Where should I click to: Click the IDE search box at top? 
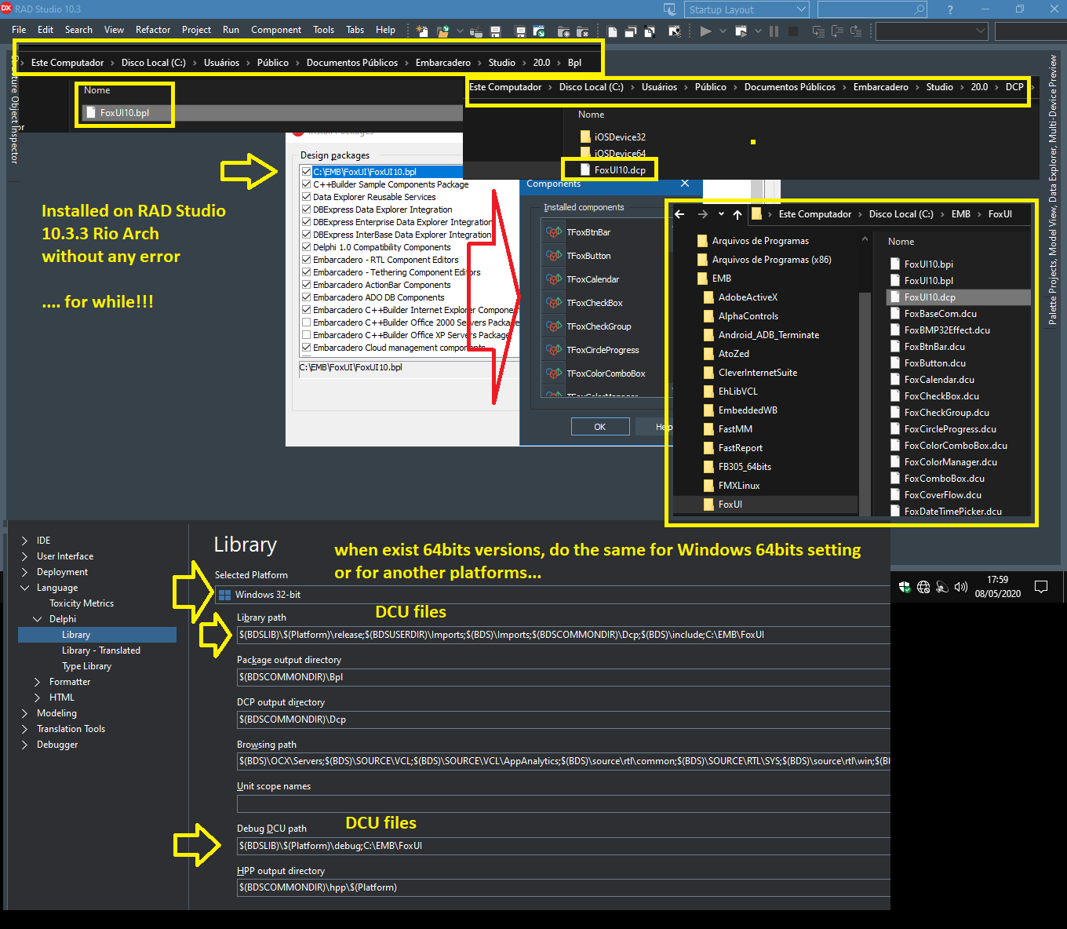[872, 9]
